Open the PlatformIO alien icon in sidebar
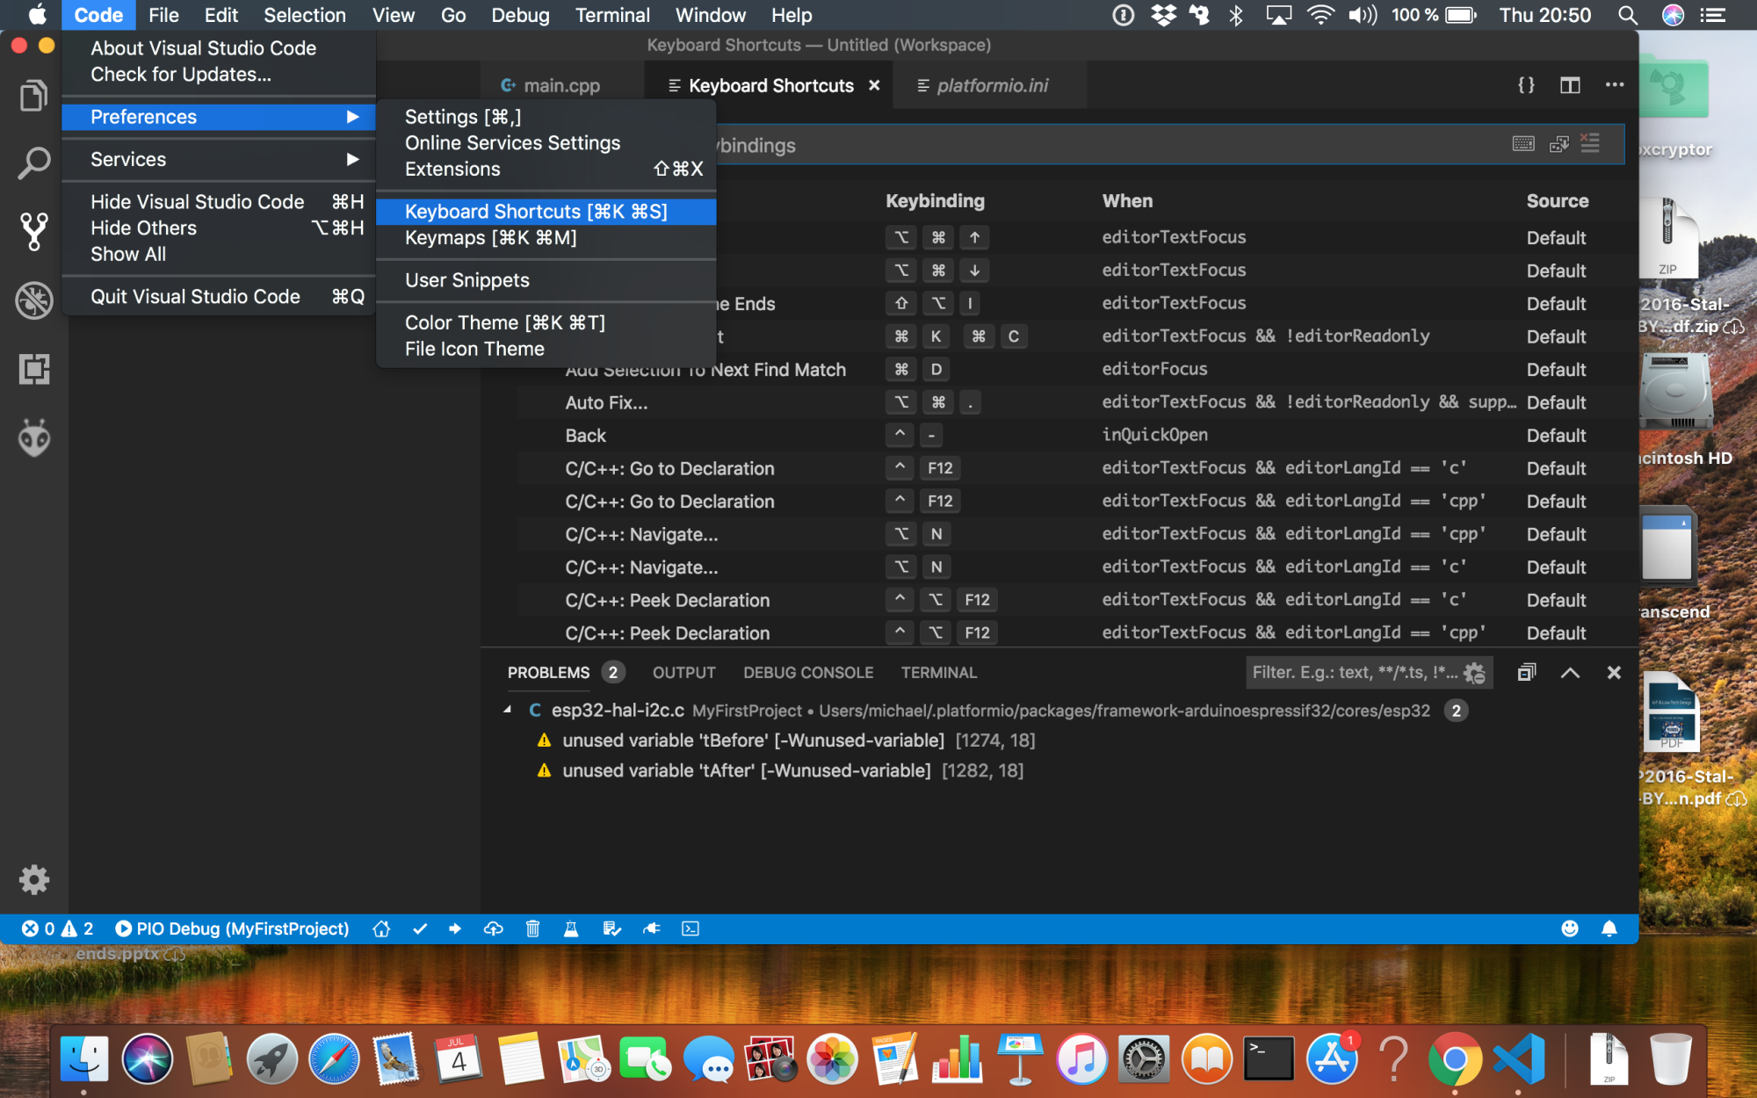Image resolution: width=1757 pixels, height=1098 pixels. (x=33, y=437)
